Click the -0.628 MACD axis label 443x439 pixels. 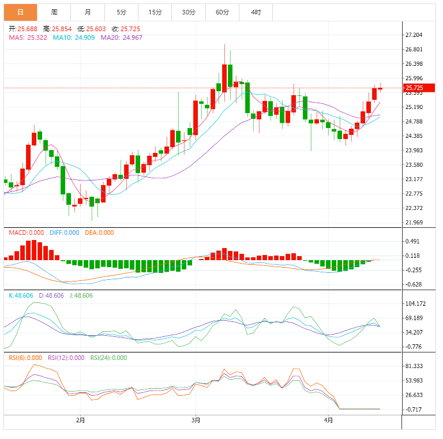tap(414, 285)
